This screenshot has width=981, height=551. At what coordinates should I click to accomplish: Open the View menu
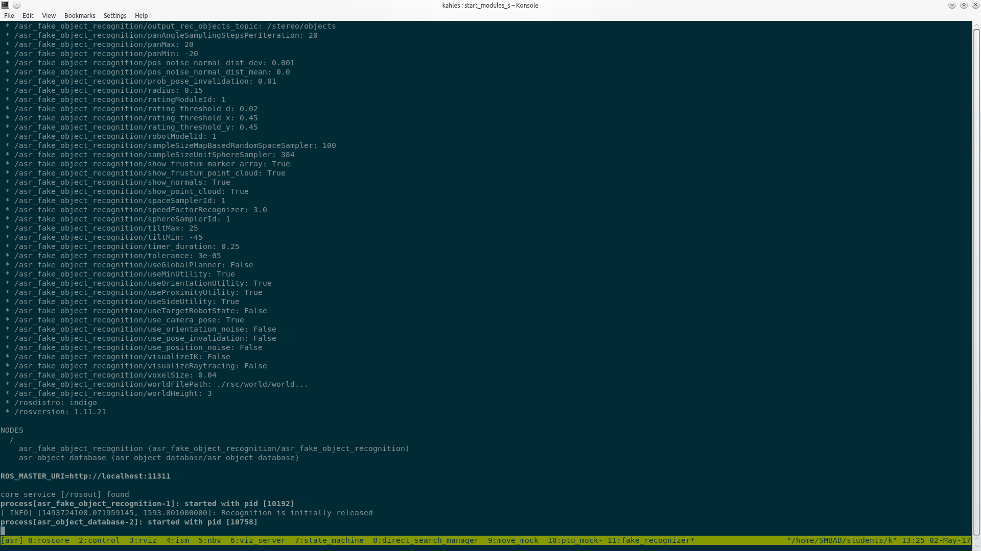[x=49, y=16]
